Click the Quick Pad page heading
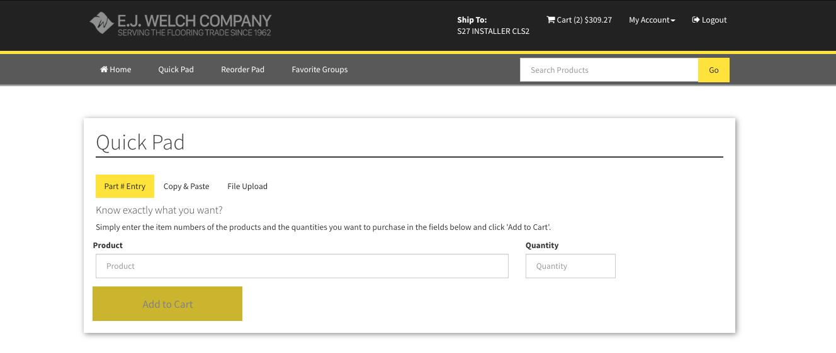 [x=140, y=142]
